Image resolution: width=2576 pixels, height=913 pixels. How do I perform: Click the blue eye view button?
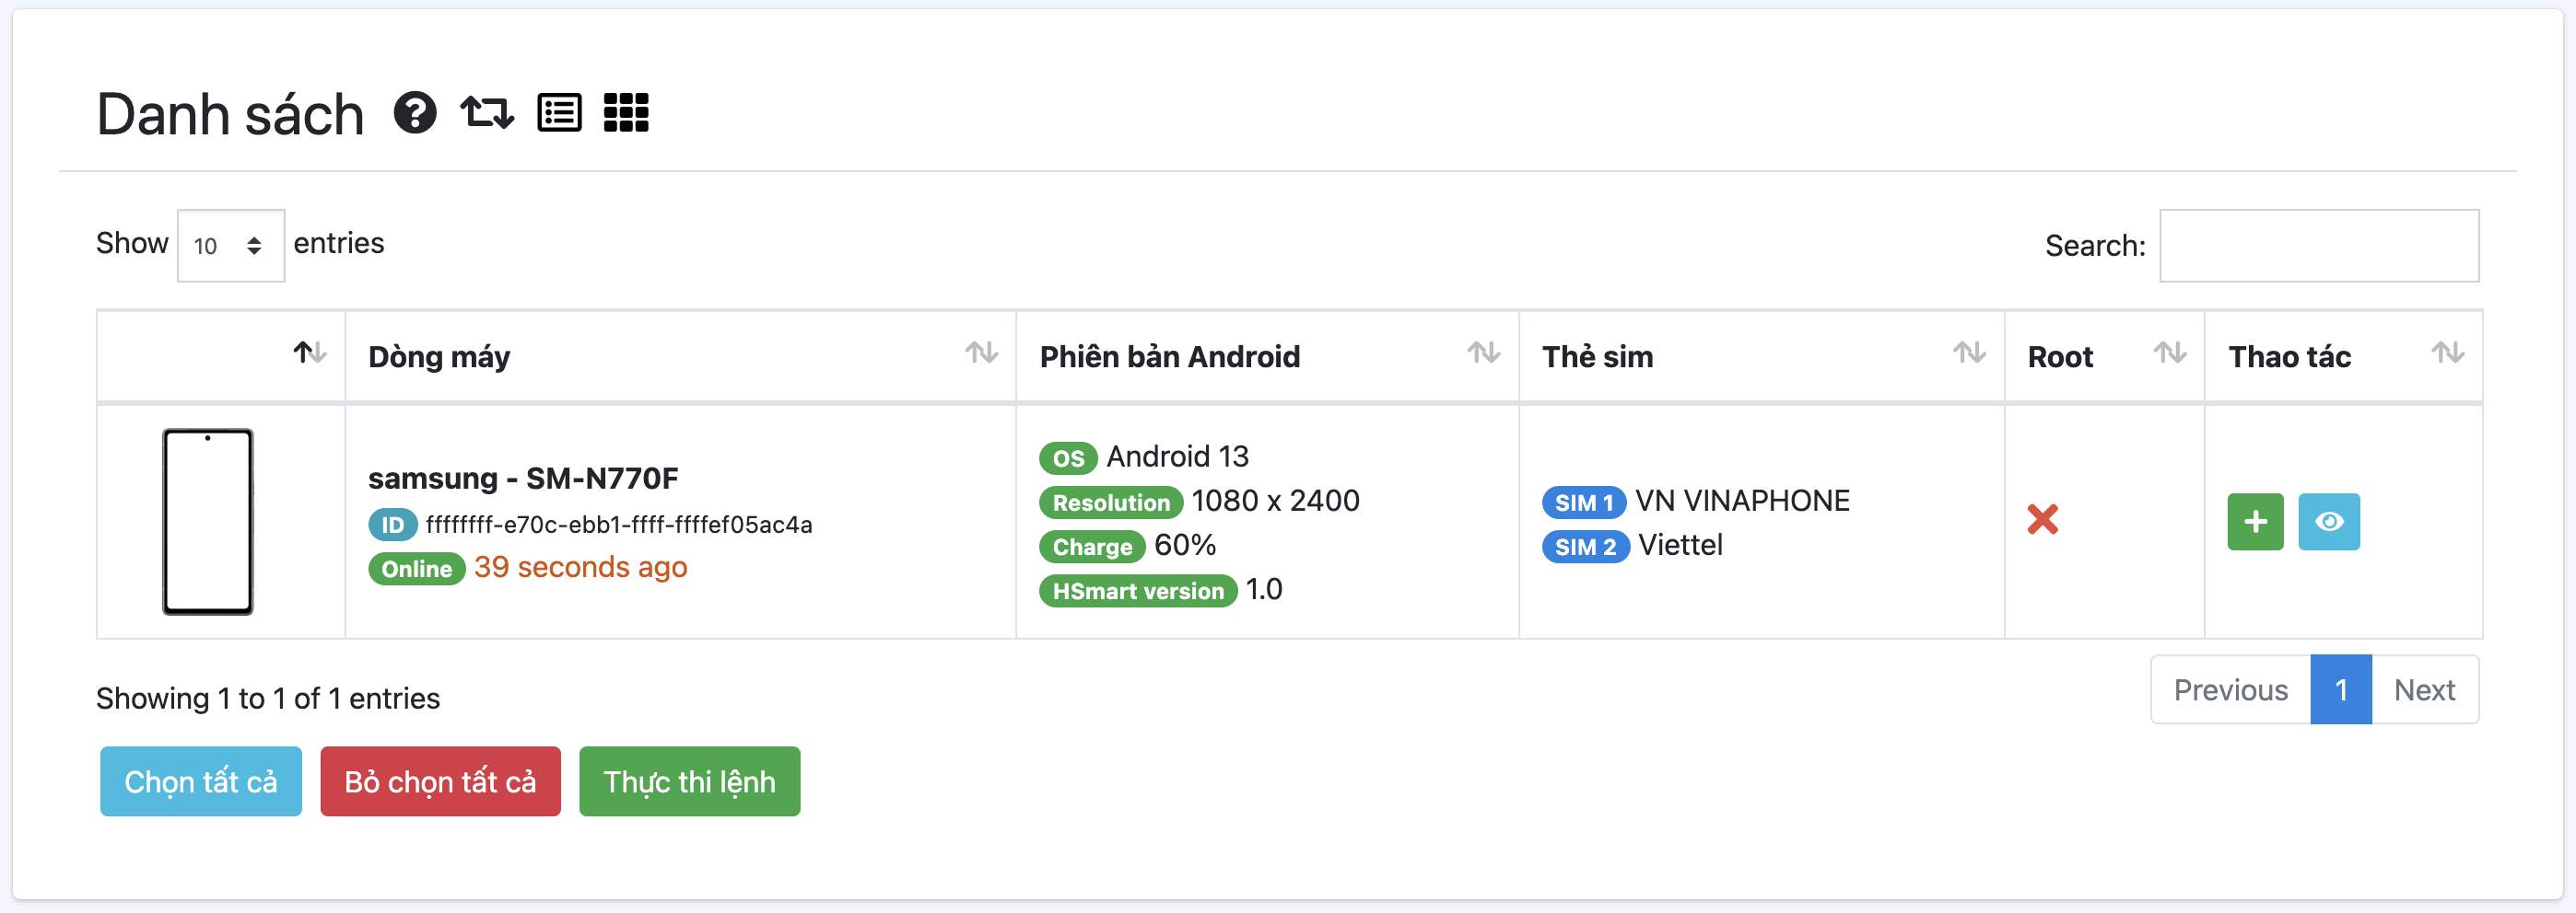2328,522
